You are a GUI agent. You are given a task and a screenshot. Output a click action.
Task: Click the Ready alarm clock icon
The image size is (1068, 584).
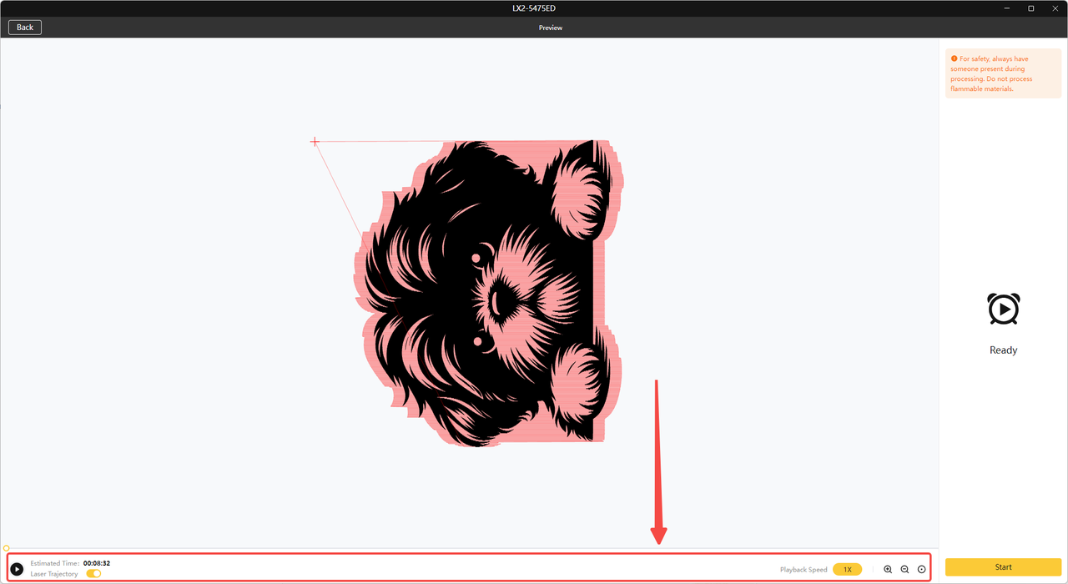1003,309
